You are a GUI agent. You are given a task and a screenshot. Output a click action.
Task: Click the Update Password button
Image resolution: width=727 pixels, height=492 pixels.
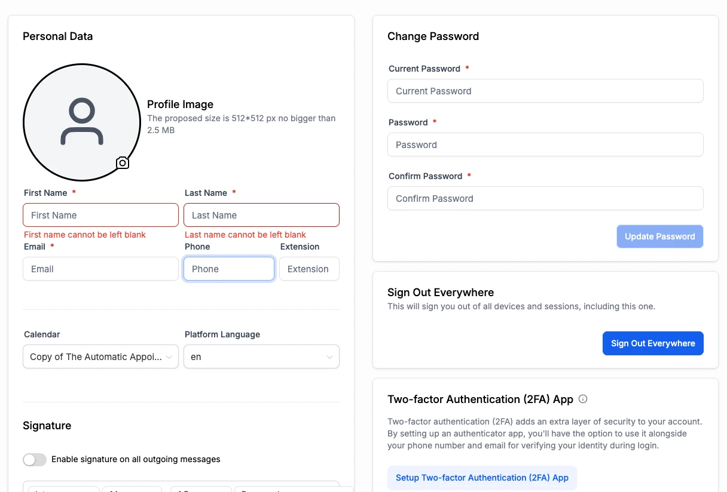[x=660, y=236]
